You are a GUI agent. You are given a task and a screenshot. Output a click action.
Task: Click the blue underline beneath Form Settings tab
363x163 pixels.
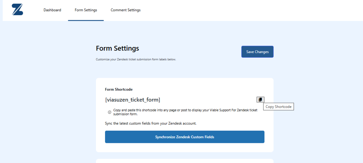click(x=86, y=20)
